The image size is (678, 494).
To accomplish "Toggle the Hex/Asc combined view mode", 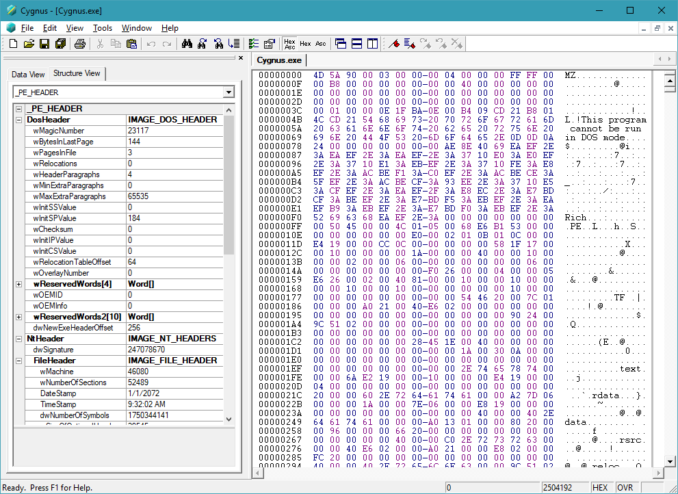I will pyautogui.click(x=289, y=44).
